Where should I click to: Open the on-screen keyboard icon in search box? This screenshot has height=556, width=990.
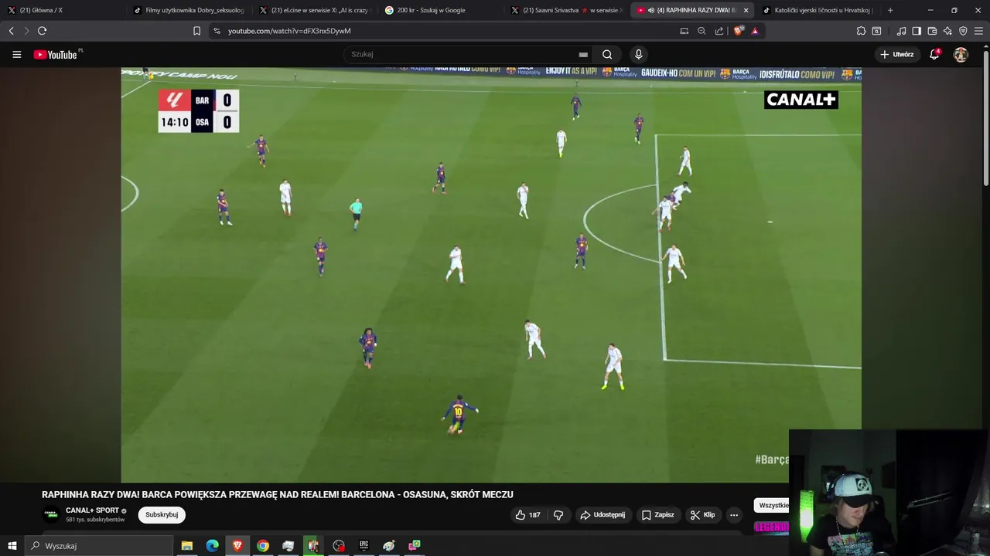pos(583,54)
